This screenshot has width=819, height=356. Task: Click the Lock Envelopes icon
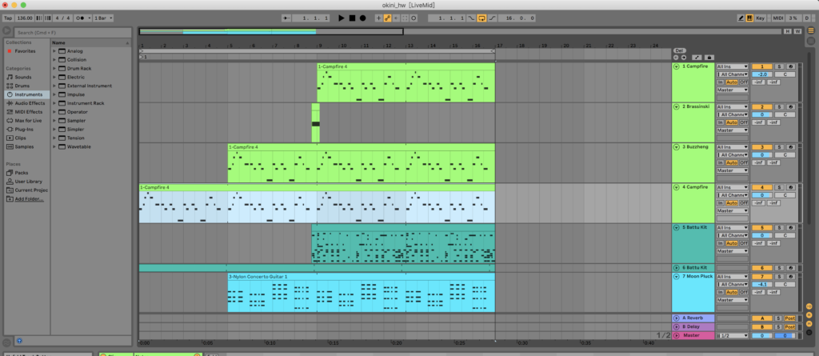(709, 58)
